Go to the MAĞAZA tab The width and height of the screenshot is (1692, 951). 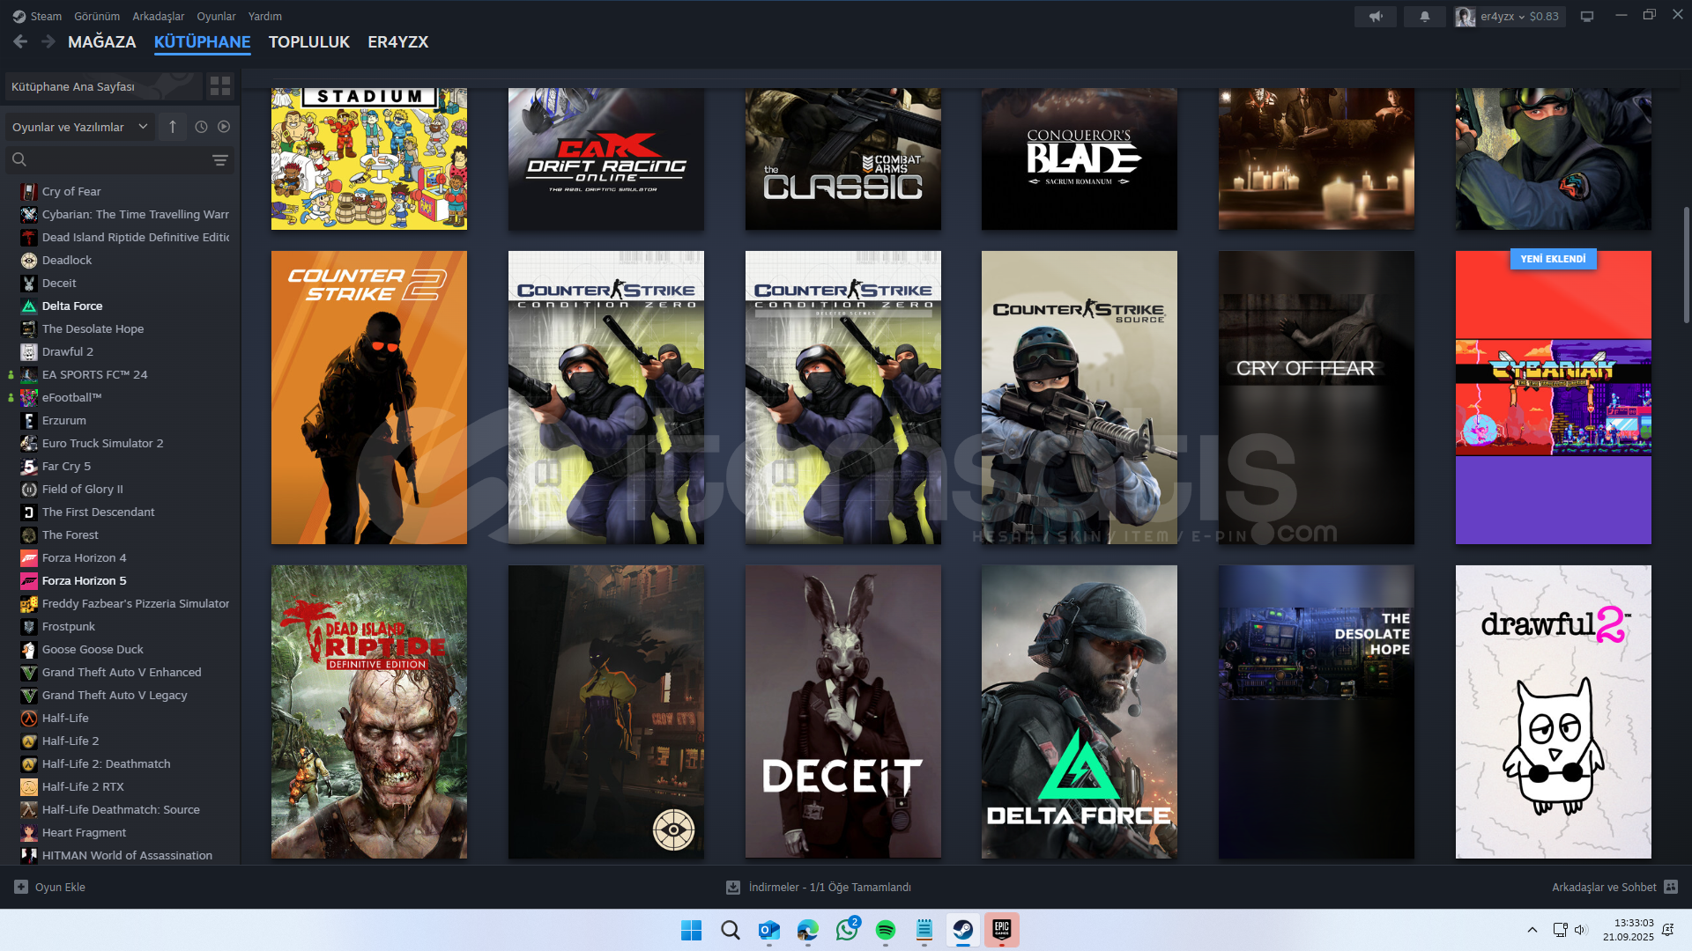(102, 41)
